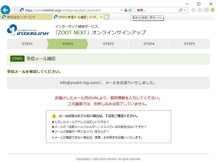Click the STEP4 progress step

point(149,44)
